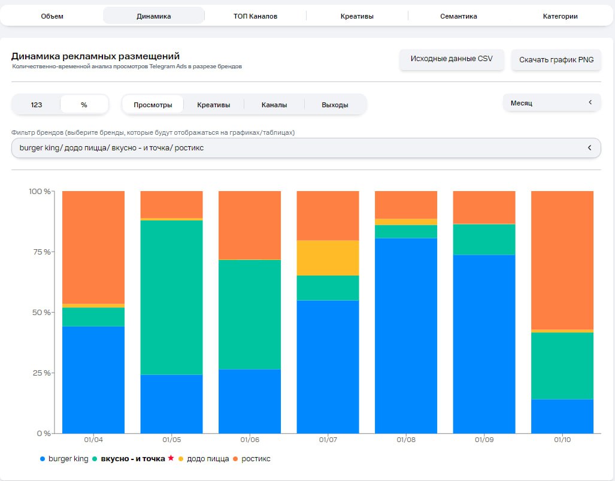Image resolution: width=615 pixels, height=481 pixels.
Task: Switch display to percent mode
Action: click(84, 104)
